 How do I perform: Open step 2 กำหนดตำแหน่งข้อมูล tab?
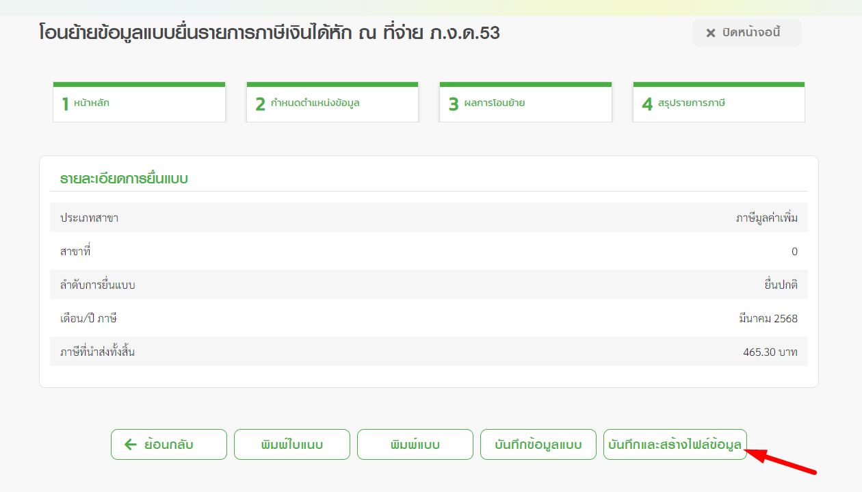tap(332, 103)
